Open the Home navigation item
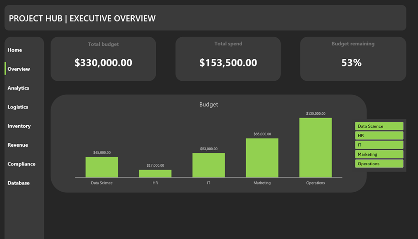The image size is (418, 239). tap(15, 50)
